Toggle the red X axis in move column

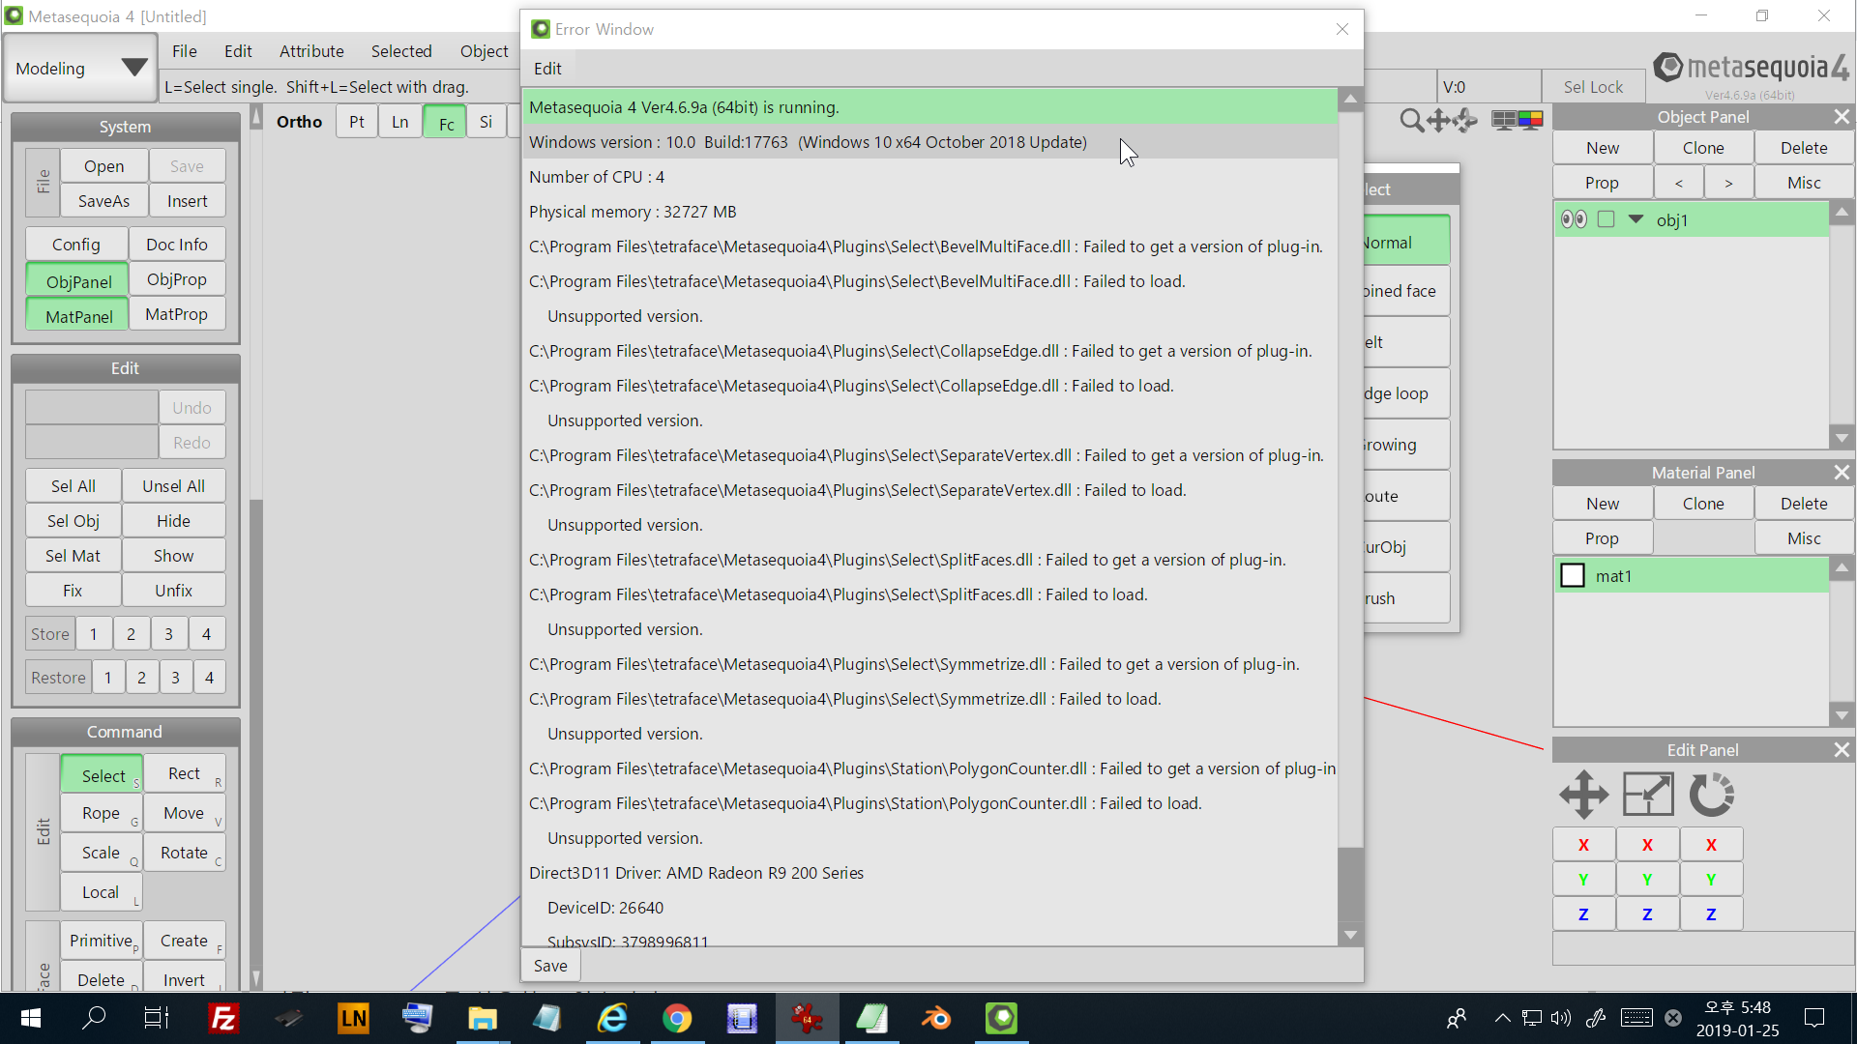(x=1583, y=844)
